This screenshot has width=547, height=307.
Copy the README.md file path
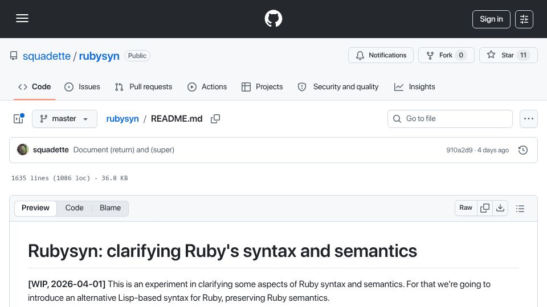point(215,119)
